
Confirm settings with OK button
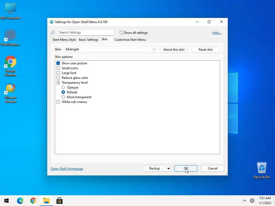point(186,168)
